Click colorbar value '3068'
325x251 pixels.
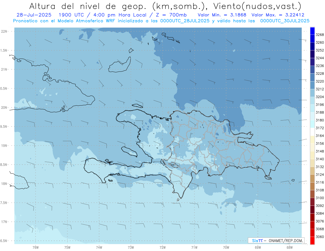tap(320, 229)
